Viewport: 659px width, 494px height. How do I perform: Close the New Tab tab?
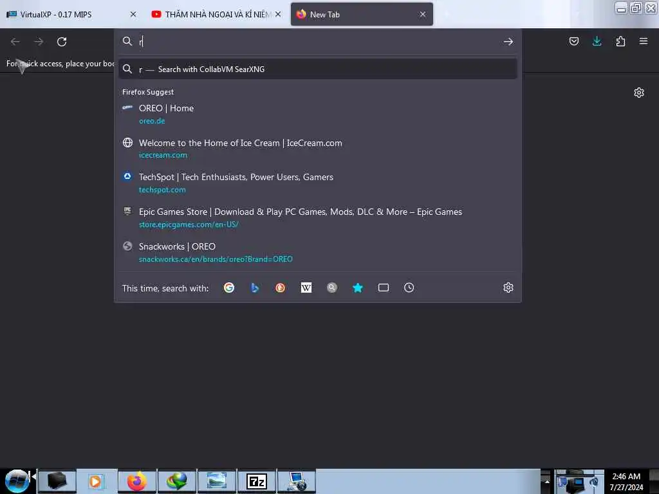tap(422, 14)
